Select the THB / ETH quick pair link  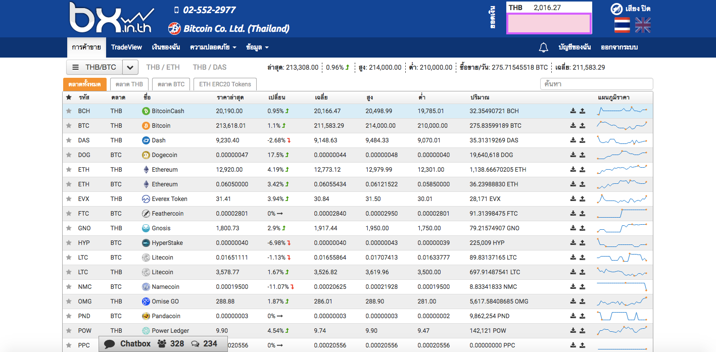[163, 67]
